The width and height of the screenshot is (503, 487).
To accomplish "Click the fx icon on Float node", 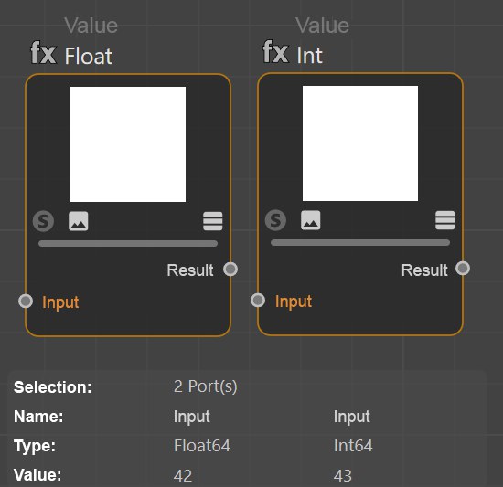I will pyautogui.click(x=43, y=53).
